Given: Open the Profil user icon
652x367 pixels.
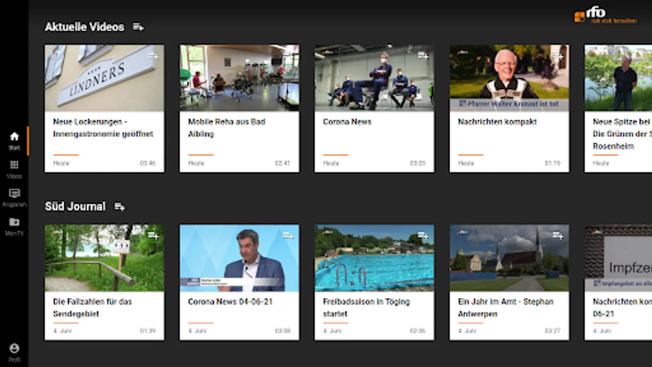Looking at the screenshot, I should pyautogui.click(x=14, y=348).
